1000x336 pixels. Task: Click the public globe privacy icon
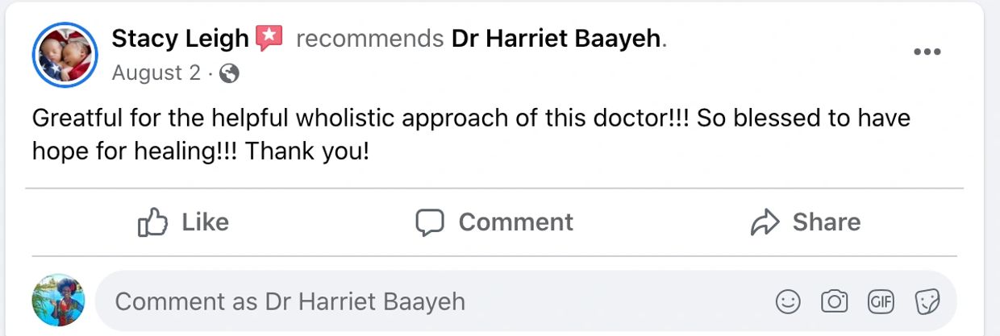click(229, 73)
